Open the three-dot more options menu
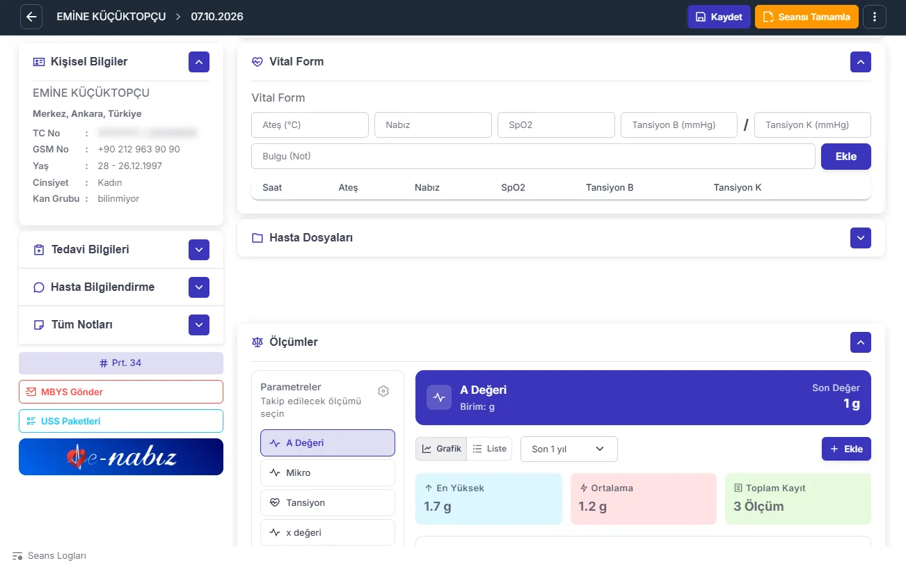Viewport: 906px width, 565px height. tap(875, 17)
